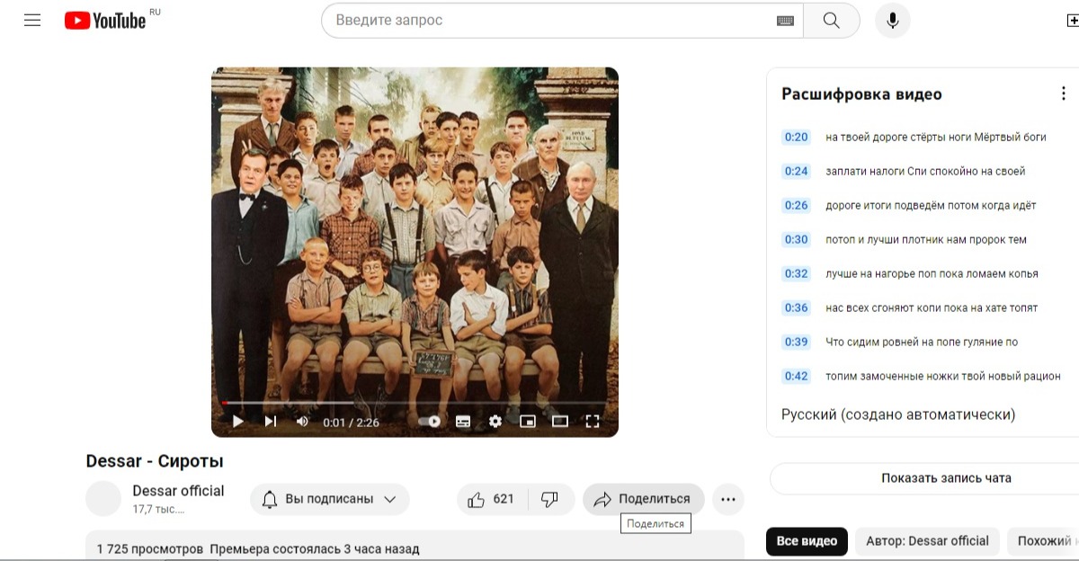Toggle subtitles in the player
Screen dimensions: 1079x561
(462, 421)
